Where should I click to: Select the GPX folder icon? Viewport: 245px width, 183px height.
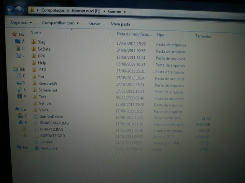coord(34,56)
